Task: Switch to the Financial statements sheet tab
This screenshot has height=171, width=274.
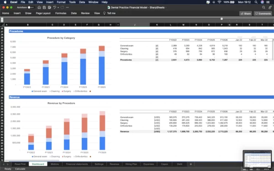Action: coord(77,164)
